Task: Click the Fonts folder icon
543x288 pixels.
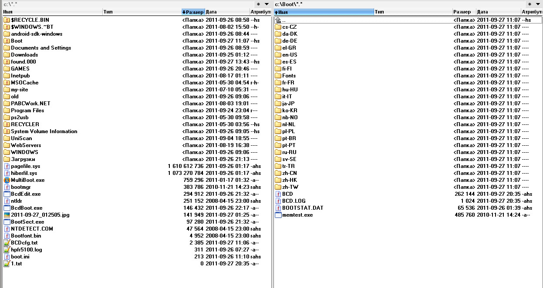Action: coord(279,76)
